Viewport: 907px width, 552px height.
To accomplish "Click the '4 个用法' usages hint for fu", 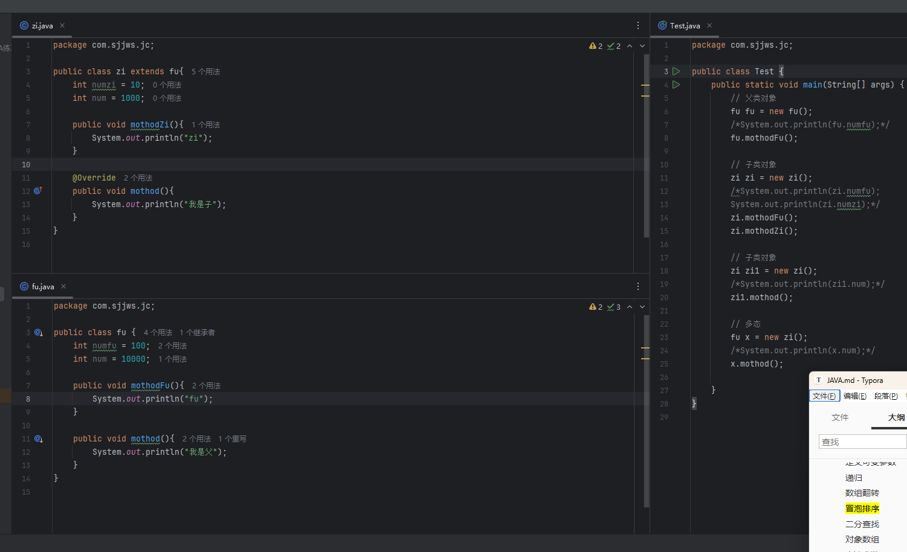I will [x=158, y=333].
